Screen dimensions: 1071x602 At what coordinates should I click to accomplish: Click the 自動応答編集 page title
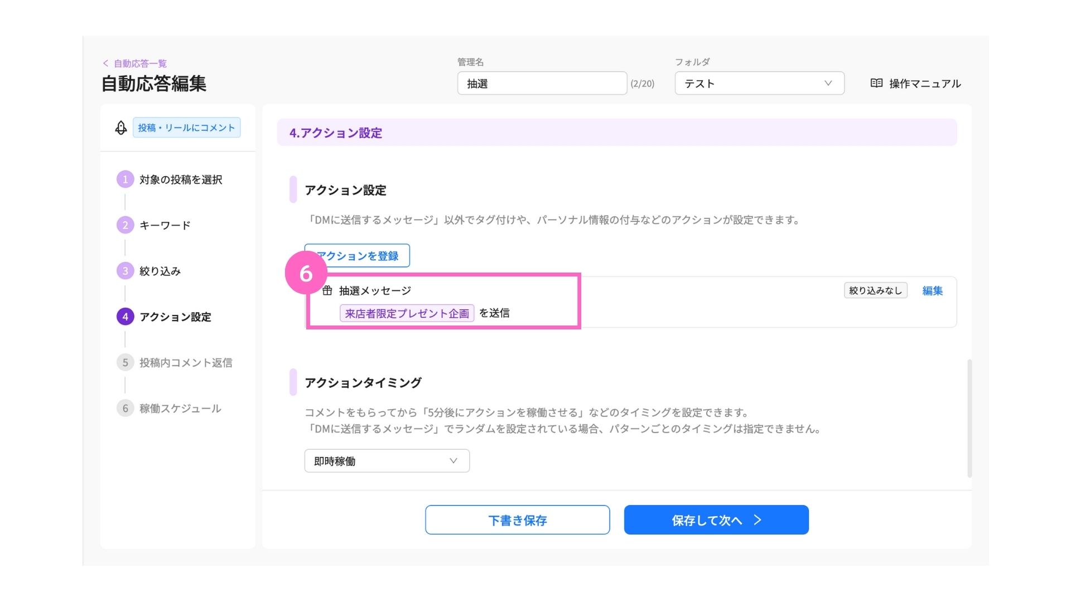click(x=154, y=84)
